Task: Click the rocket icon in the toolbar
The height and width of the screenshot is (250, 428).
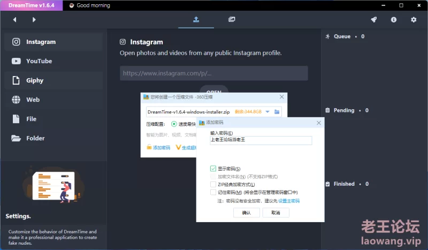Action: (373, 20)
